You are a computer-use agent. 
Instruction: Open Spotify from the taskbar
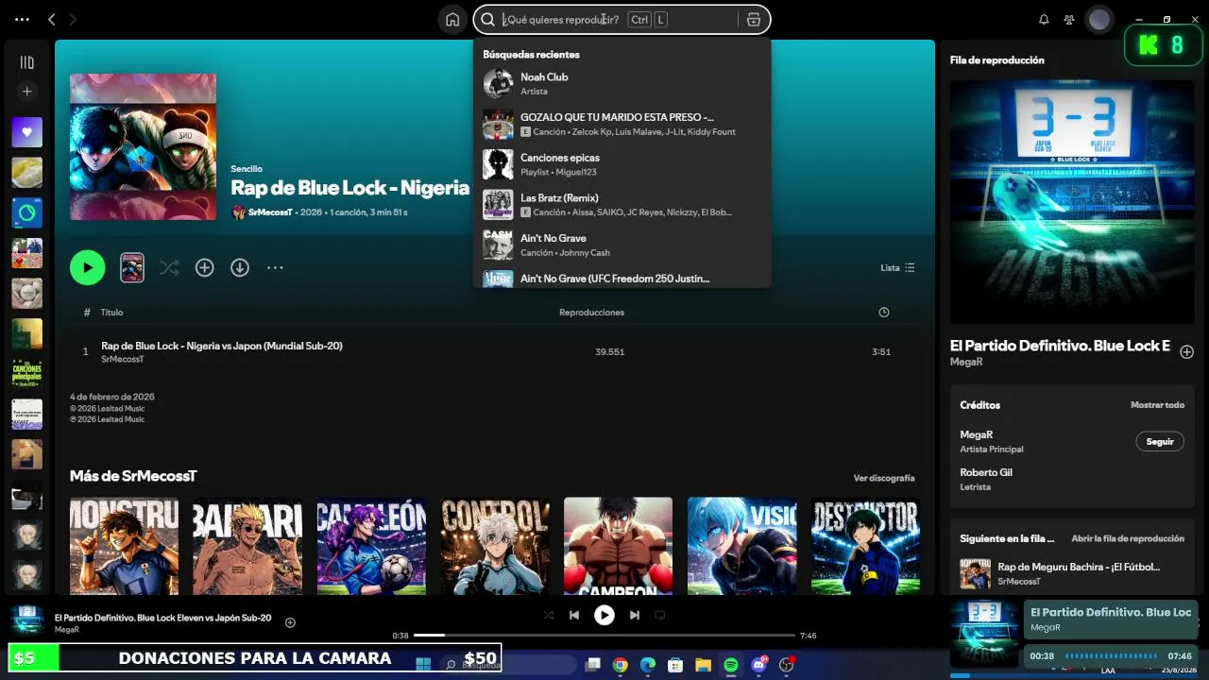[x=731, y=665]
